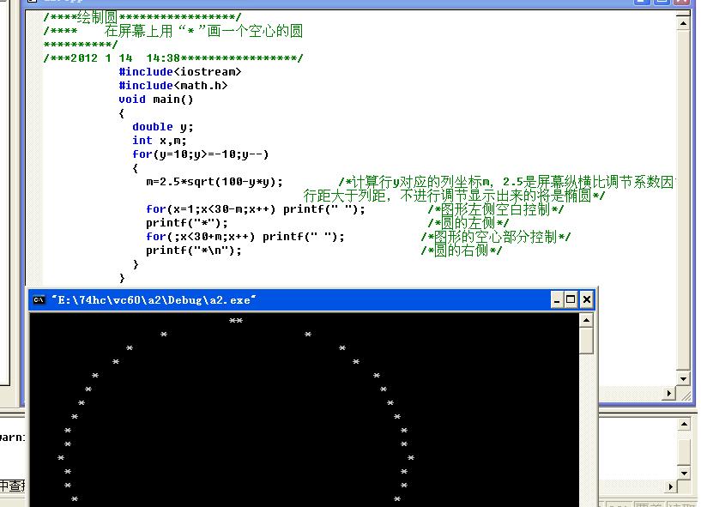701x507 pixels.
Task: Click the "void main()" line
Action: point(156,100)
